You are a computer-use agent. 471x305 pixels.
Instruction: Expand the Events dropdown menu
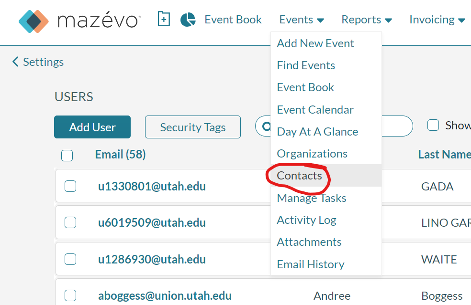[x=302, y=20]
